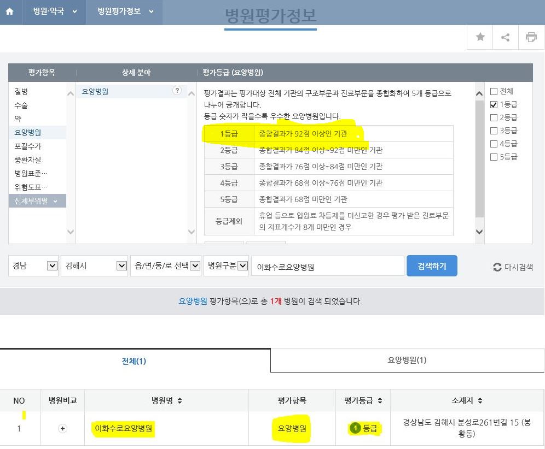
Task: Enable the 2등급 checkbox
Action: pos(494,117)
